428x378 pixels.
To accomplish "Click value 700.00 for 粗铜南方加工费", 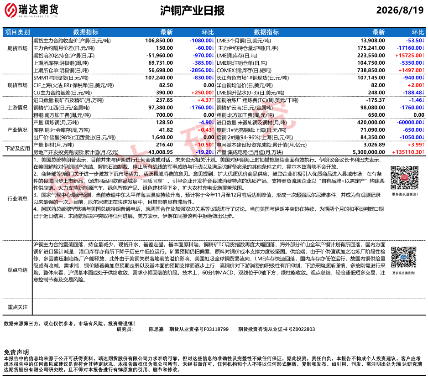I will pos(164,115).
